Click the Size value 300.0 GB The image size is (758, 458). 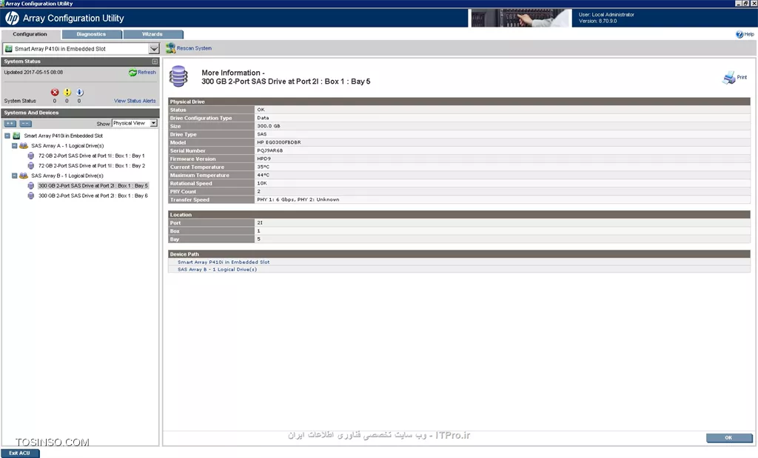click(x=269, y=126)
